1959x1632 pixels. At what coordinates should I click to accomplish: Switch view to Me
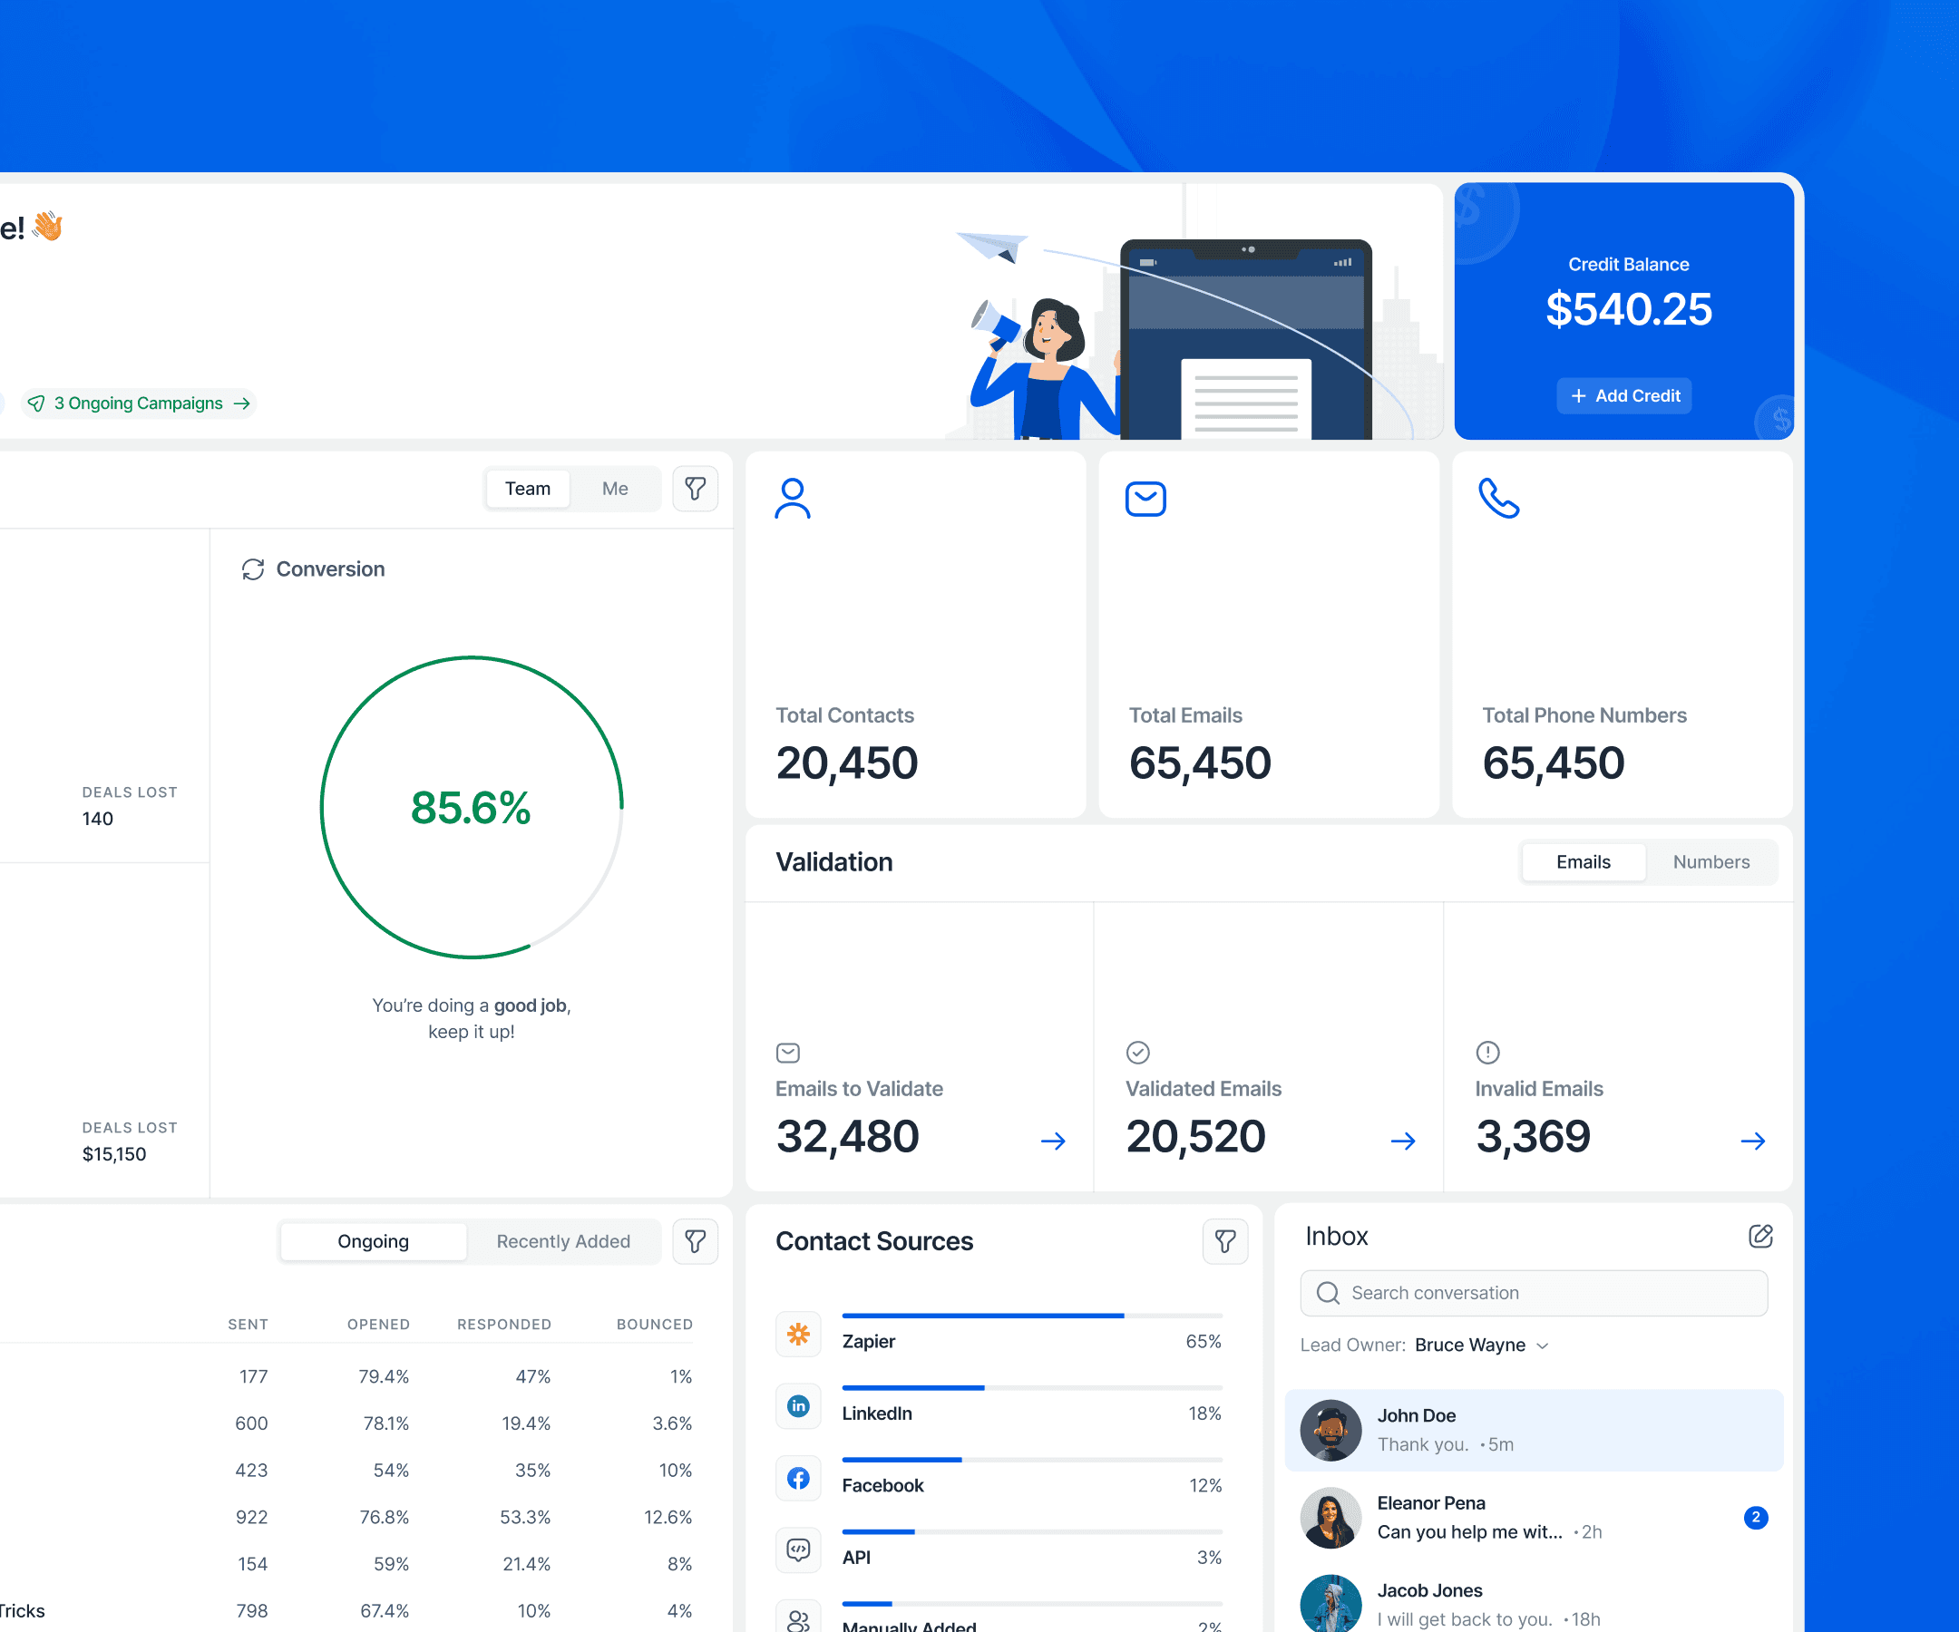click(615, 489)
